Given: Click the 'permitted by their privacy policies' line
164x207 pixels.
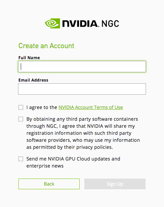Looking at the screenshot, I should coord(73,147).
